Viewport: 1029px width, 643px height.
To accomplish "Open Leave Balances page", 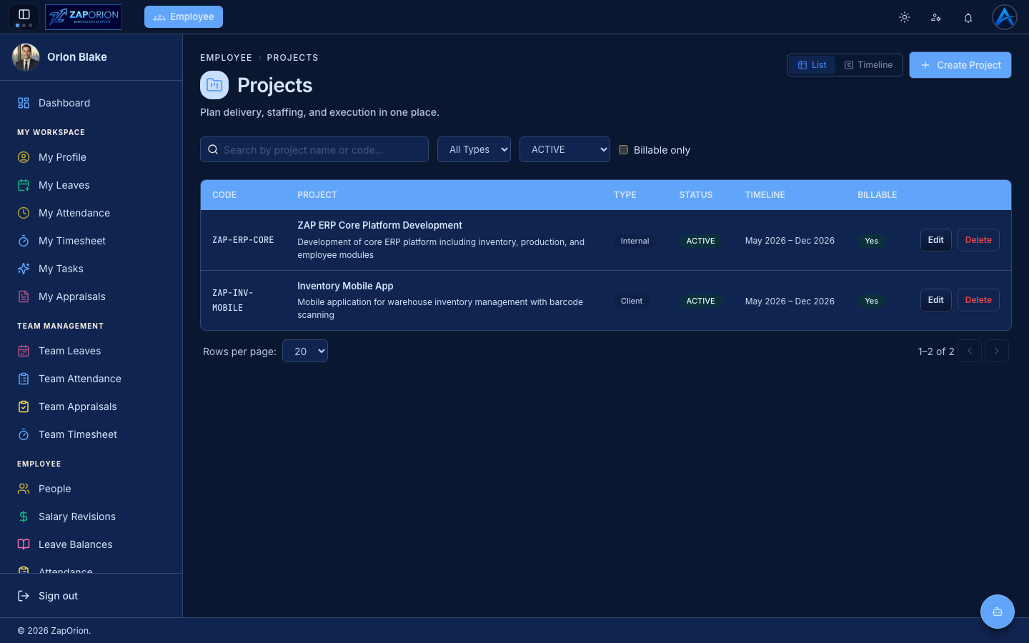I will (91, 544).
